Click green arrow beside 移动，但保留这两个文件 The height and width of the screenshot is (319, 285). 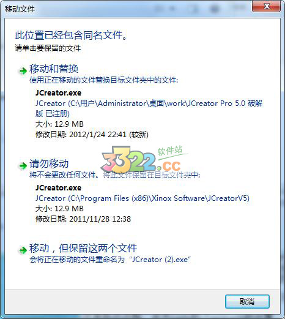click(x=23, y=250)
